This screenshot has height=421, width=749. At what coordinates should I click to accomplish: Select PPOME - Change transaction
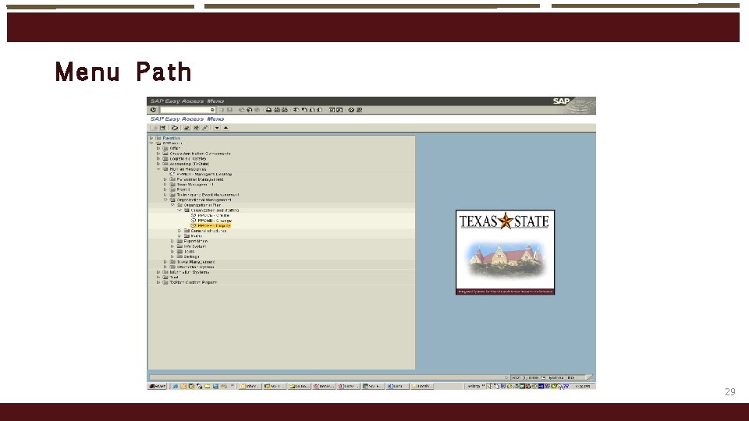(215, 221)
